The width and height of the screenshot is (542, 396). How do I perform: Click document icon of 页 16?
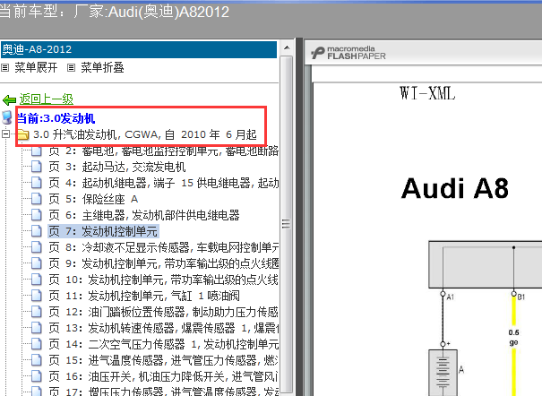tap(37, 375)
